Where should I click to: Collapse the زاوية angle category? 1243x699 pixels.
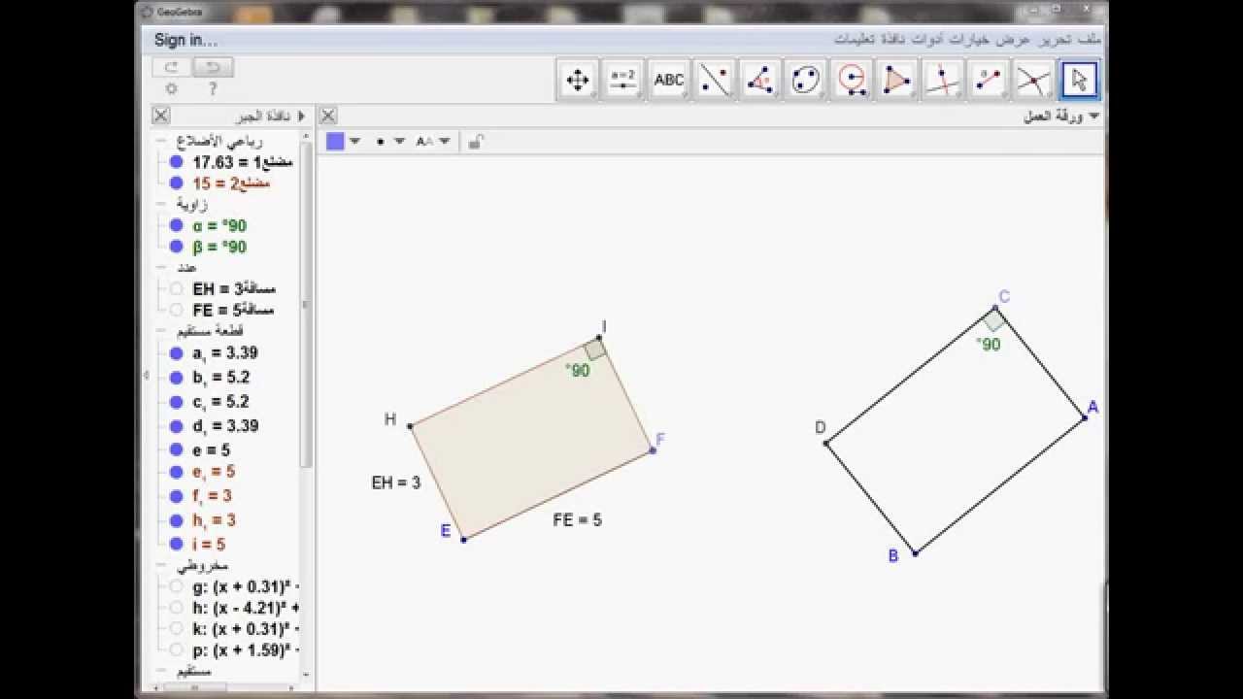[x=161, y=204]
